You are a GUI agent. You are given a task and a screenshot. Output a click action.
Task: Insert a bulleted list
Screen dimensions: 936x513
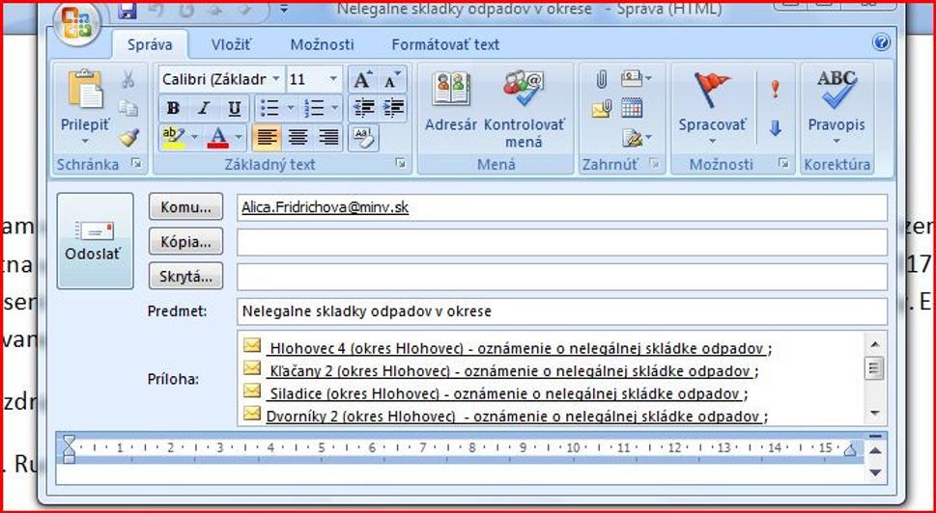click(x=269, y=108)
